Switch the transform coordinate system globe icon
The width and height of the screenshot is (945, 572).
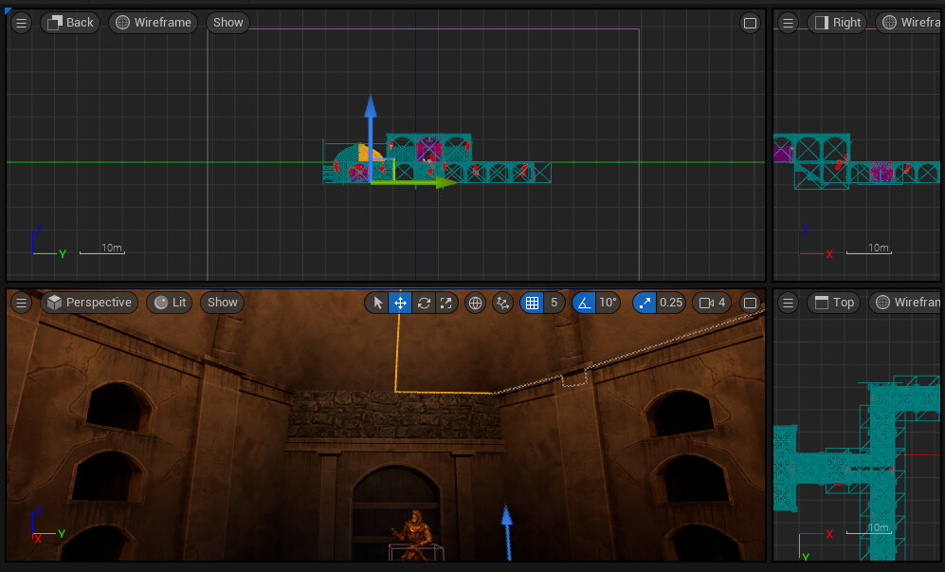474,303
